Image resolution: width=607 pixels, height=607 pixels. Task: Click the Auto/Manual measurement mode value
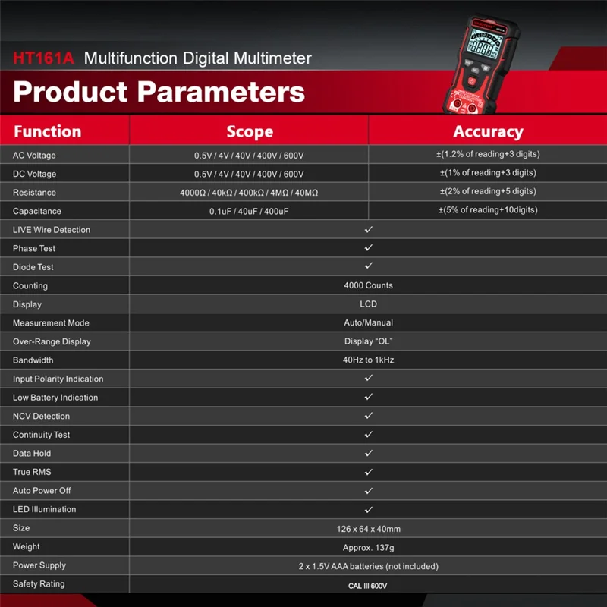coord(368,322)
